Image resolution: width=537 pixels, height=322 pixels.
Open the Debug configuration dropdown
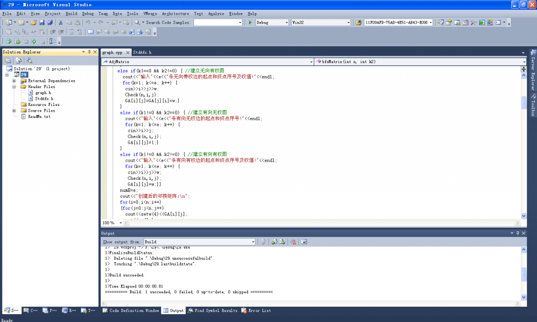pyautogui.click(x=286, y=23)
